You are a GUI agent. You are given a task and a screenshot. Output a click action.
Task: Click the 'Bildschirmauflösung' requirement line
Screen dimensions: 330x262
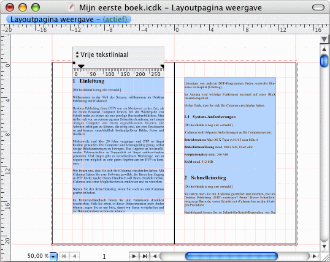pyautogui.click(x=218, y=147)
